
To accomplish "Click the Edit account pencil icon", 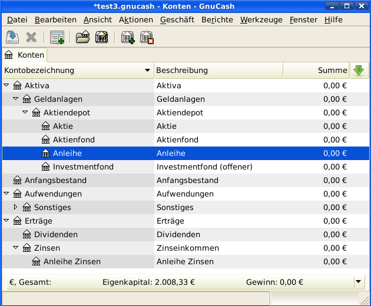I will pyautogui.click(x=101, y=38).
